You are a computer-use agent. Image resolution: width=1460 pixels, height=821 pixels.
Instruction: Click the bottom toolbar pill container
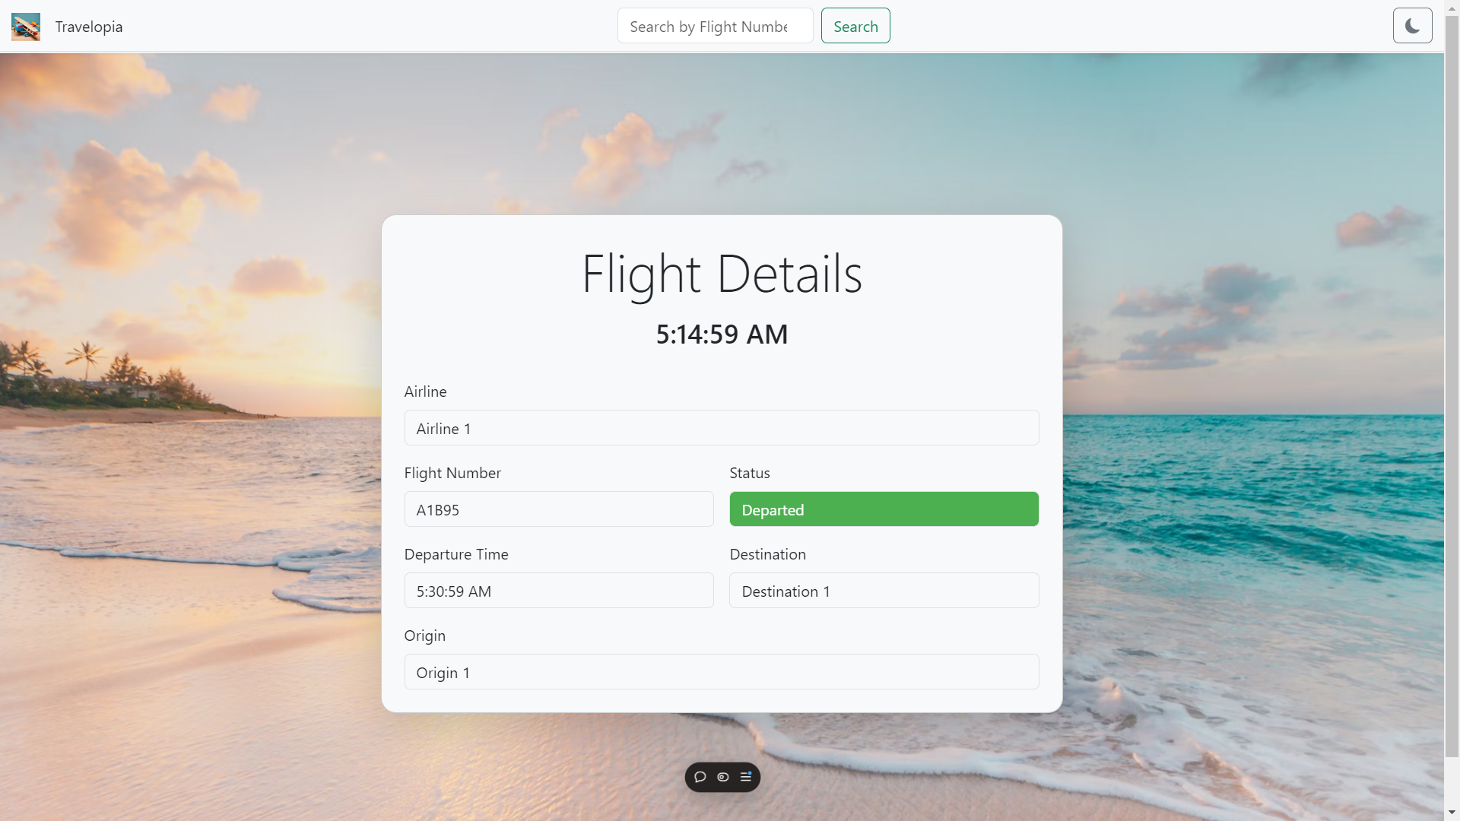point(722,777)
